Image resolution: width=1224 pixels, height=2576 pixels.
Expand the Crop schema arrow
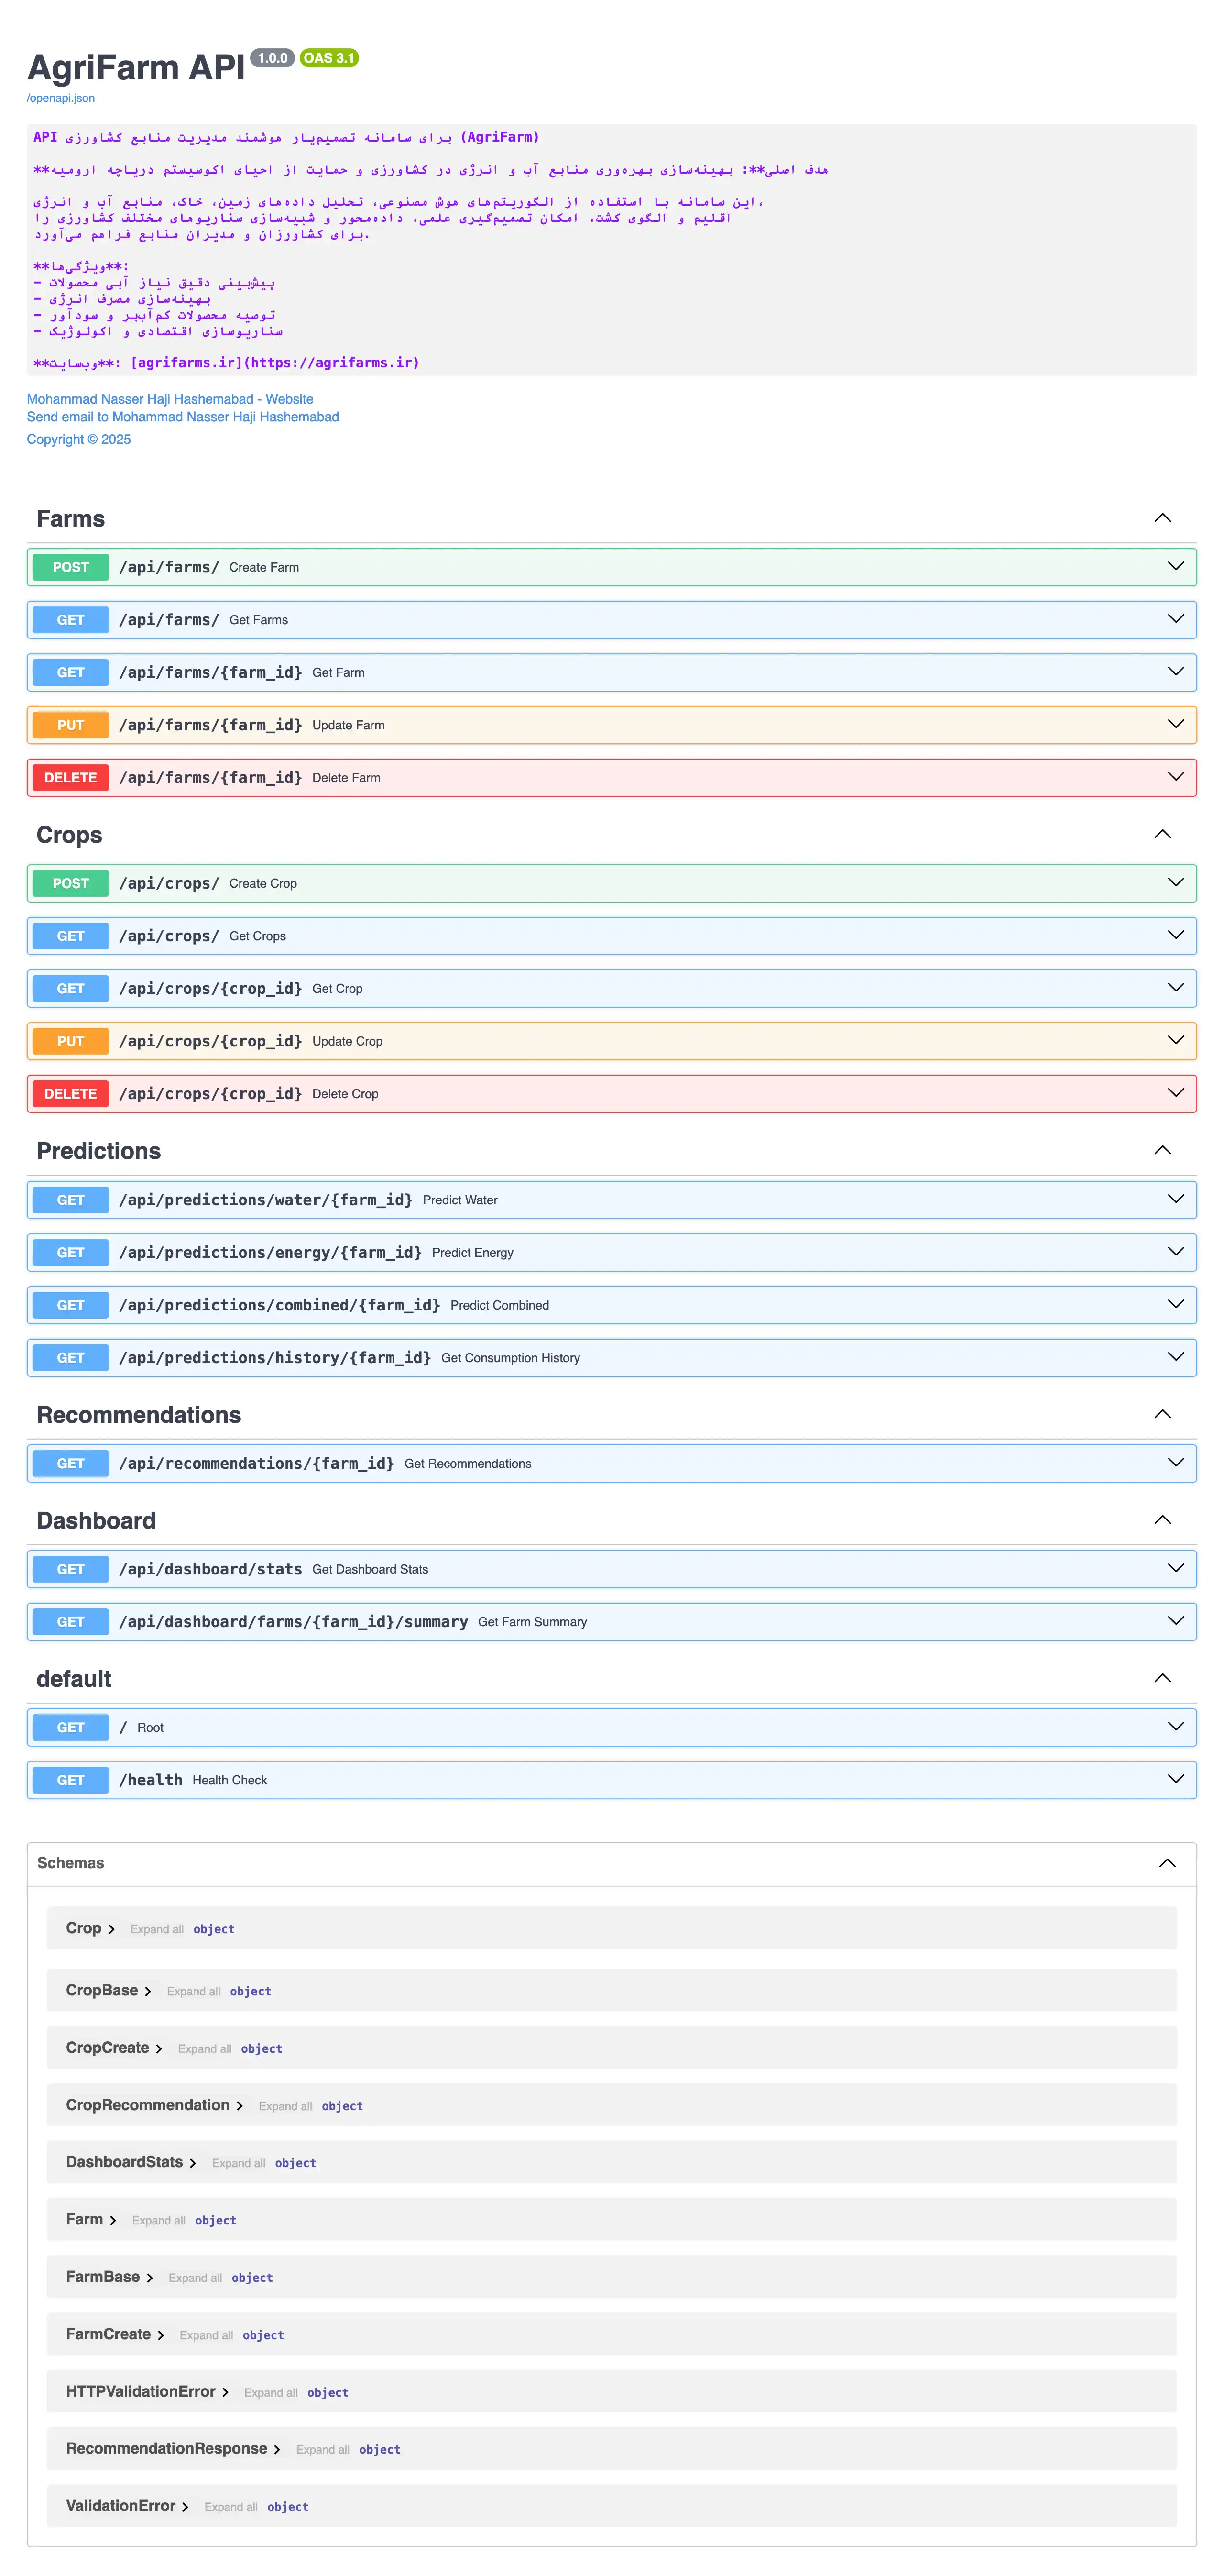(111, 1929)
